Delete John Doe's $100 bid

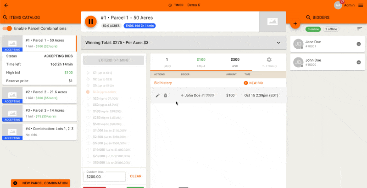[166, 96]
